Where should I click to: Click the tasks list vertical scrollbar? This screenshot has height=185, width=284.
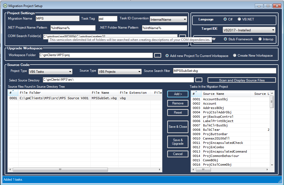272,131
